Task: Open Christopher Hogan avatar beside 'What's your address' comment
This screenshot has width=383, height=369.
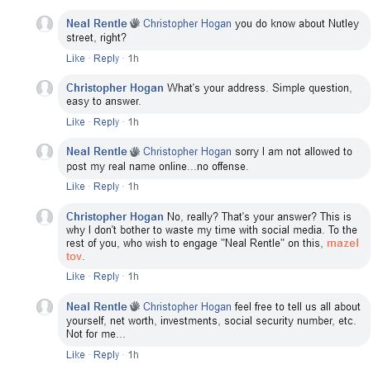Action: click(45, 88)
